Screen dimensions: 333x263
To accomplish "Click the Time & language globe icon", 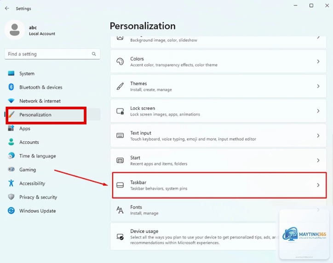I will pos(11,155).
